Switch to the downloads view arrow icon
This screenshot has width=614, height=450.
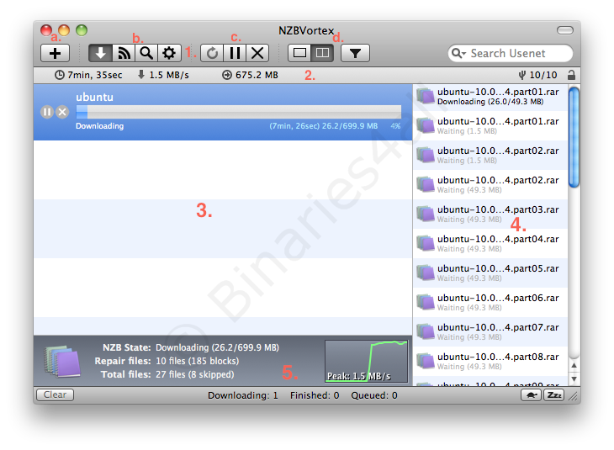click(100, 53)
